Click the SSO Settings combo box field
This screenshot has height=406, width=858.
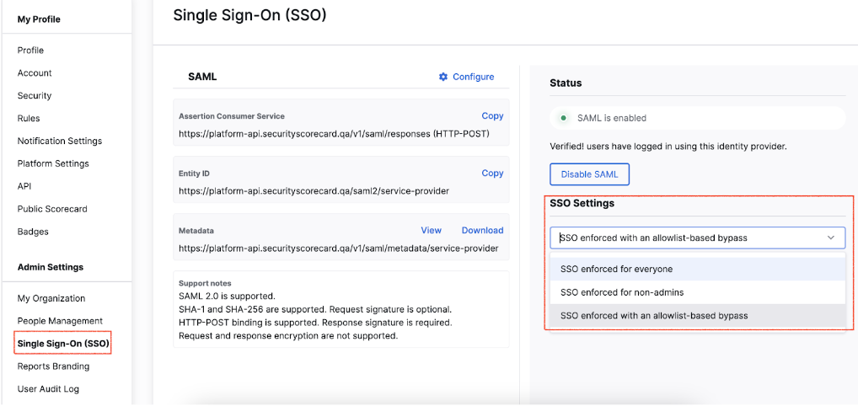pyautogui.click(x=698, y=238)
